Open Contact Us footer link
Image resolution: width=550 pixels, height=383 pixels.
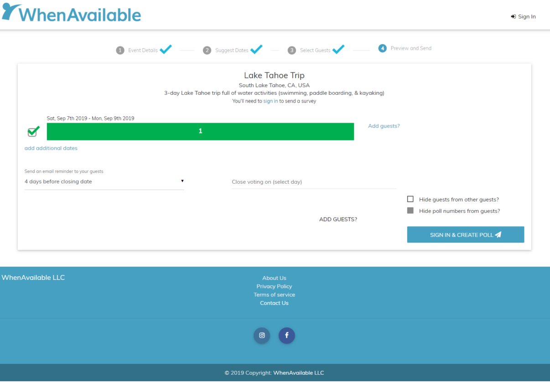[x=274, y=303]
